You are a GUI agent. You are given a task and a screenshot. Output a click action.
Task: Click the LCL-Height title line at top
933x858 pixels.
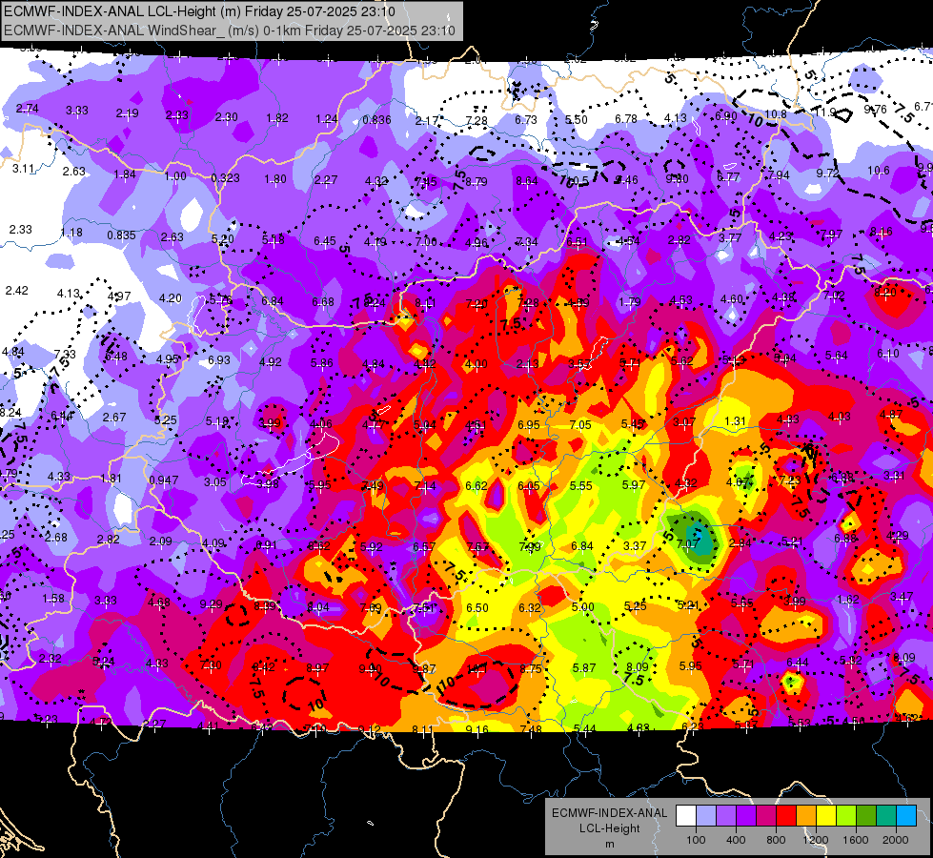pos(199,11)
